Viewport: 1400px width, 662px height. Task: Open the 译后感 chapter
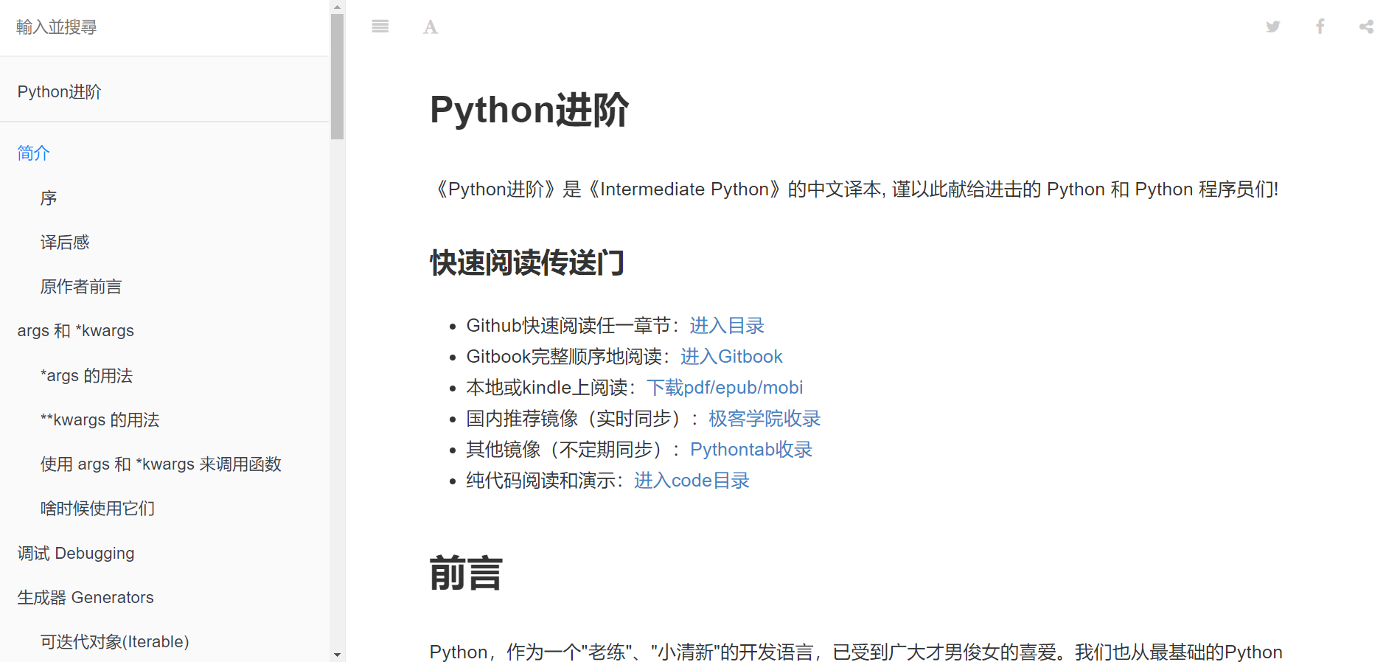pyautogui.click(x=65, y=243)
